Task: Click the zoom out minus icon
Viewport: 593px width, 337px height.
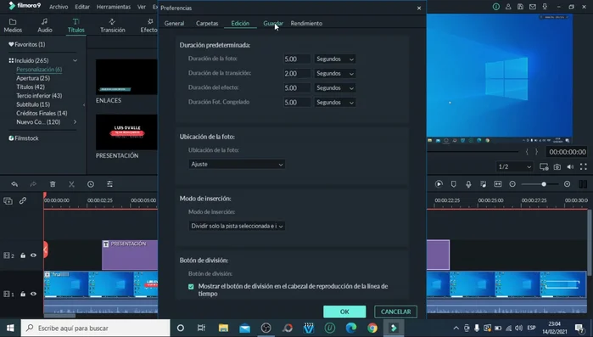Action: [512, 184]
